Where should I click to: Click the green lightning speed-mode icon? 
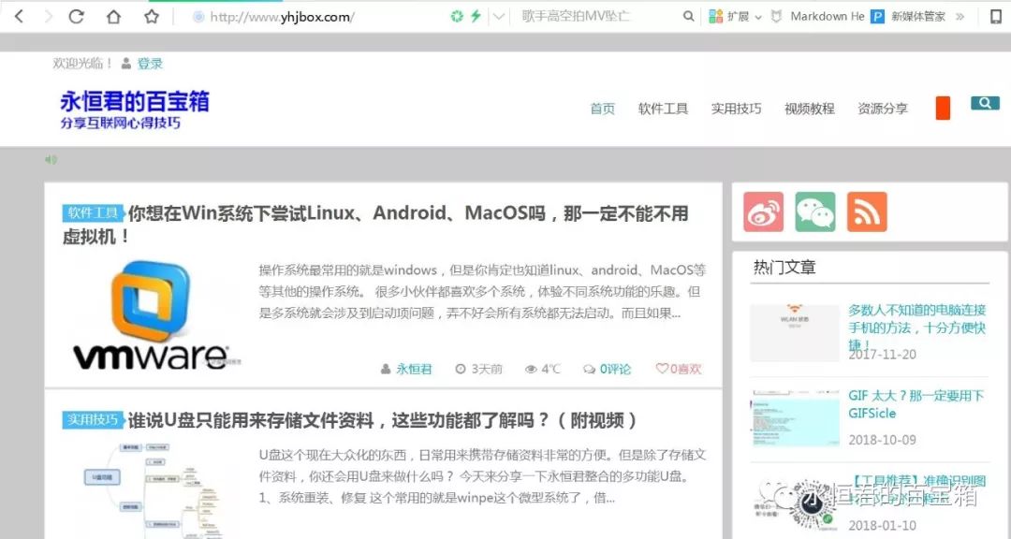pos(476,17)
